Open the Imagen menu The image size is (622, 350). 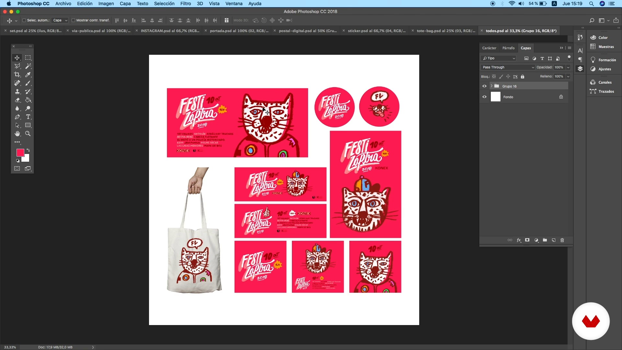(106, 4)
